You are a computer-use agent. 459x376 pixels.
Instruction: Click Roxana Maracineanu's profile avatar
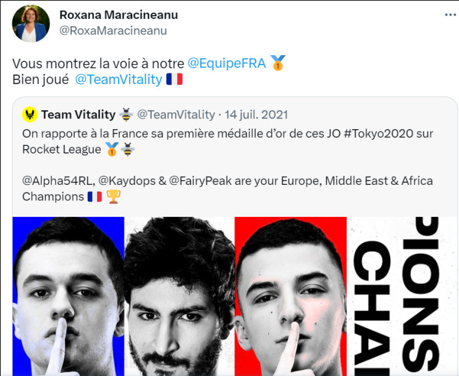[31, 23]
